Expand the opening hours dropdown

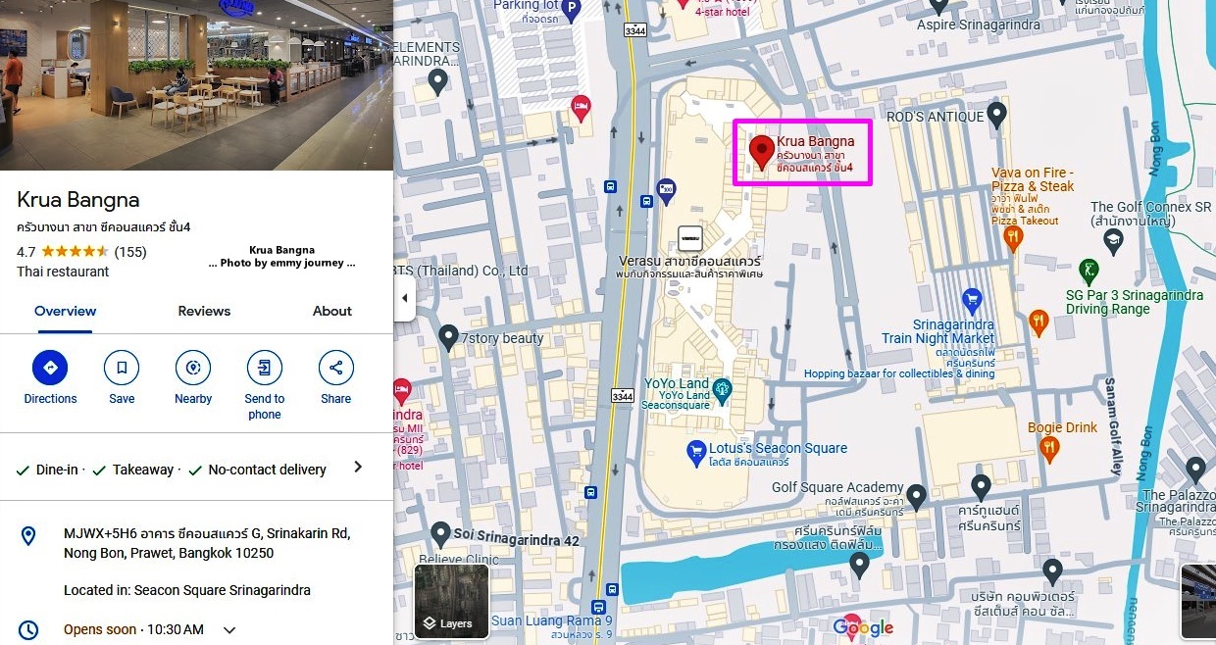coord(229,630)
